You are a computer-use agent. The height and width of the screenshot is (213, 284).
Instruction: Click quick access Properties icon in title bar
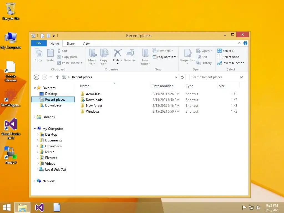click(x=42, y=36)
